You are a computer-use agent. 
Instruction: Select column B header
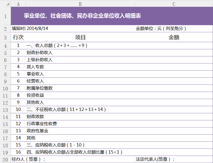click(80, 4)
